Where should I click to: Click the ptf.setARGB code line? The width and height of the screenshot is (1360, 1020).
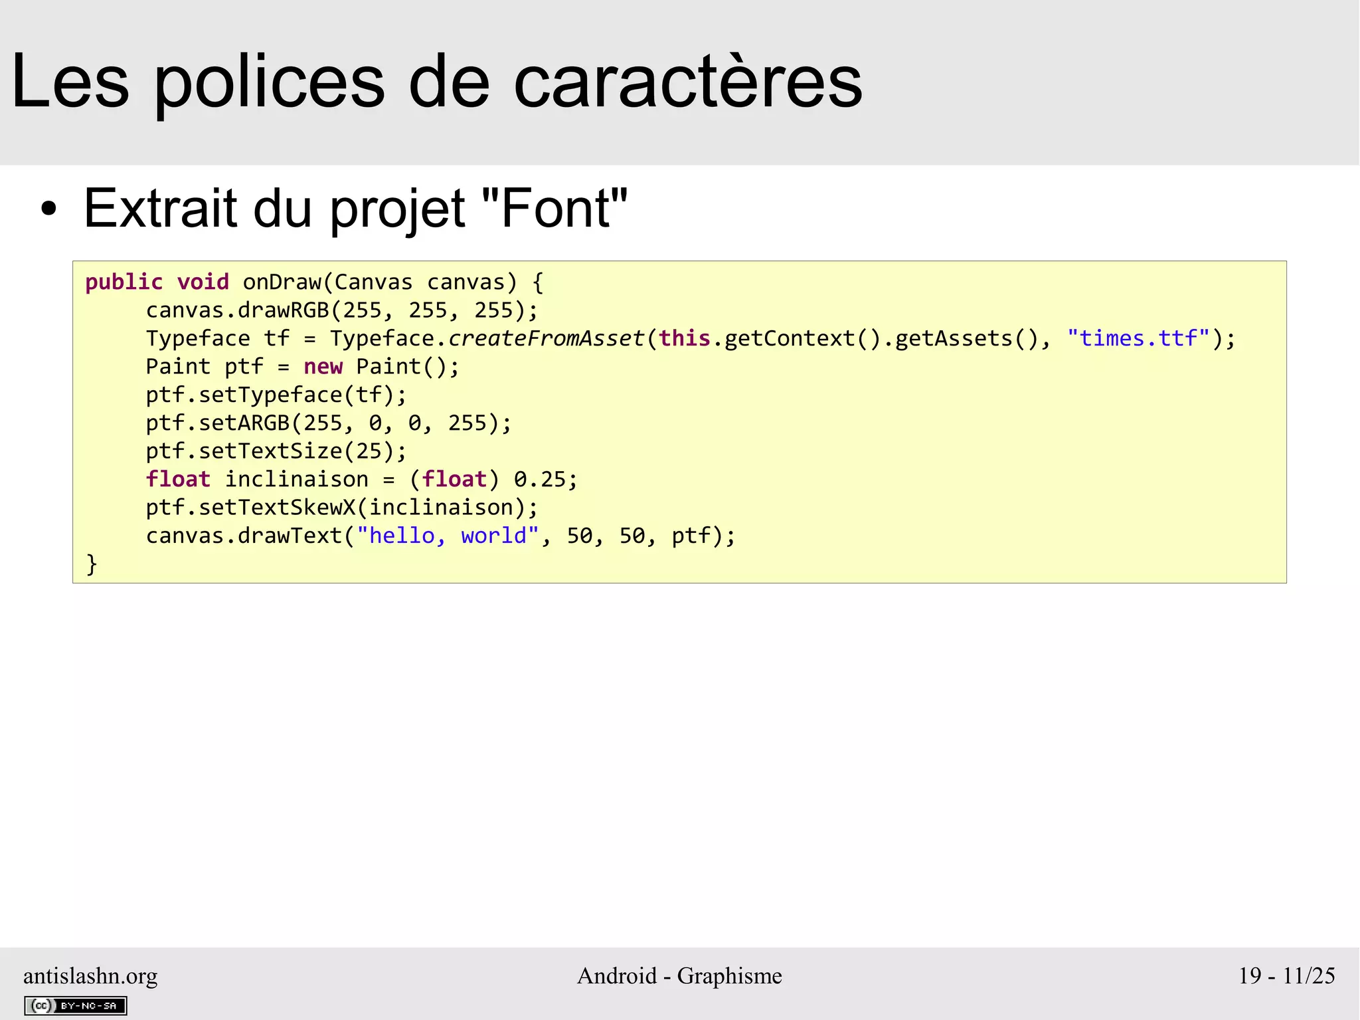click(329, 423)
